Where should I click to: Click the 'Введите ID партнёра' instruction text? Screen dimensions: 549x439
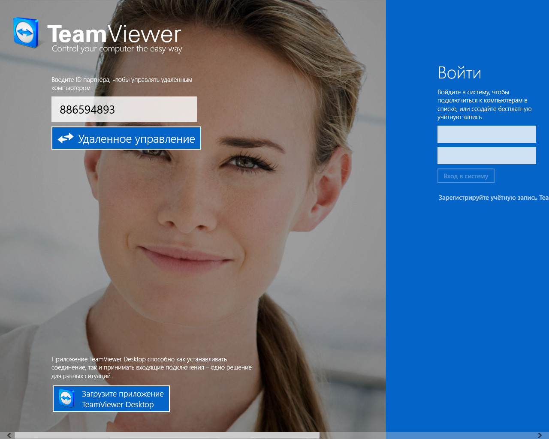[122, 84]
